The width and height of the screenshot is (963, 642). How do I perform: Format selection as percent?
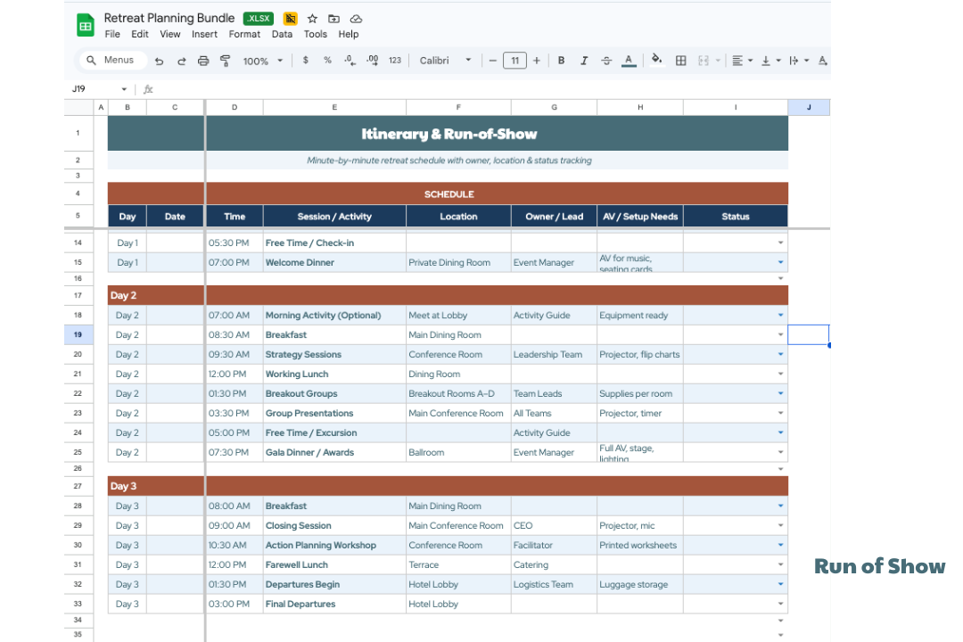[326, 61]
